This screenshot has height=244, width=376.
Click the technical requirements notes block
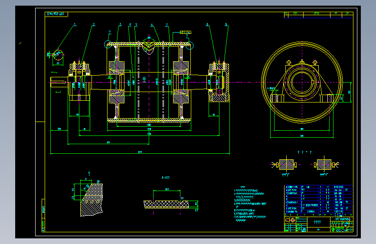coord(250,204)
